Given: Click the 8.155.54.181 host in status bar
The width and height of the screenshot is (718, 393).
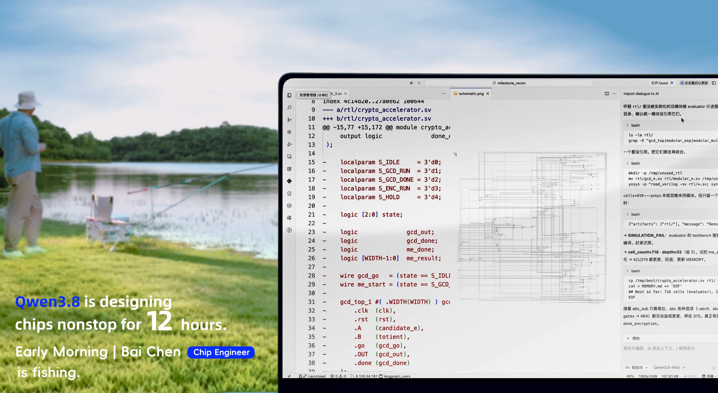Looking at the screenshot, I should coord(364,376).
